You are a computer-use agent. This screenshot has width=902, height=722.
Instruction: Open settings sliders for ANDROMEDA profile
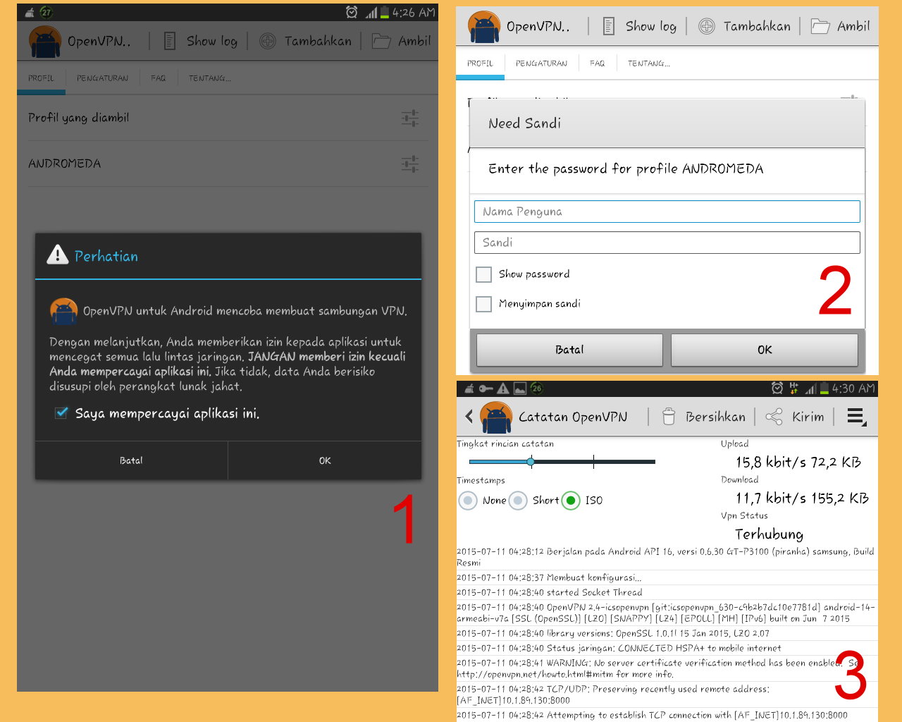click(x=410, y=164)
